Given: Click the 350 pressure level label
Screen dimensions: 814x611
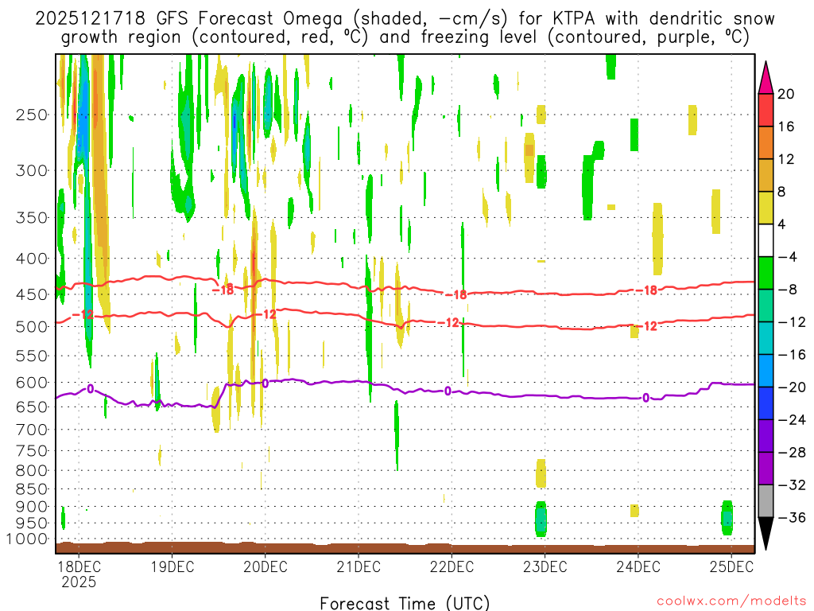Looking at the screenshot, I should pyautogui.click(x=32, y=218).
